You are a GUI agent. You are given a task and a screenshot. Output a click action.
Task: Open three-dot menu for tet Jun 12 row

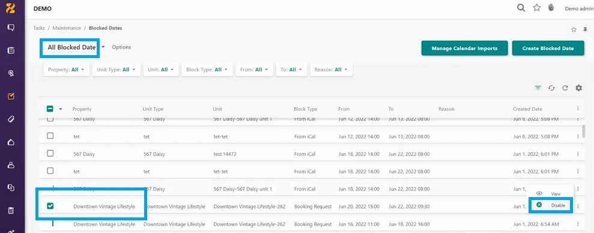pos(578,137)
